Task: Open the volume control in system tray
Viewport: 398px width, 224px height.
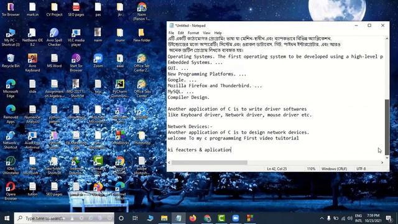Action: click(350, 218)
